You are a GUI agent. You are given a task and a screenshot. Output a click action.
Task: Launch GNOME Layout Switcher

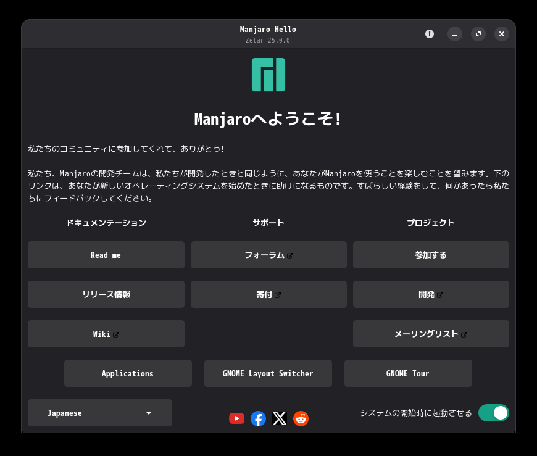tap(268, 373)
